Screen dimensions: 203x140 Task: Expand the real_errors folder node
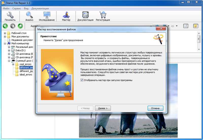[13, 64]
